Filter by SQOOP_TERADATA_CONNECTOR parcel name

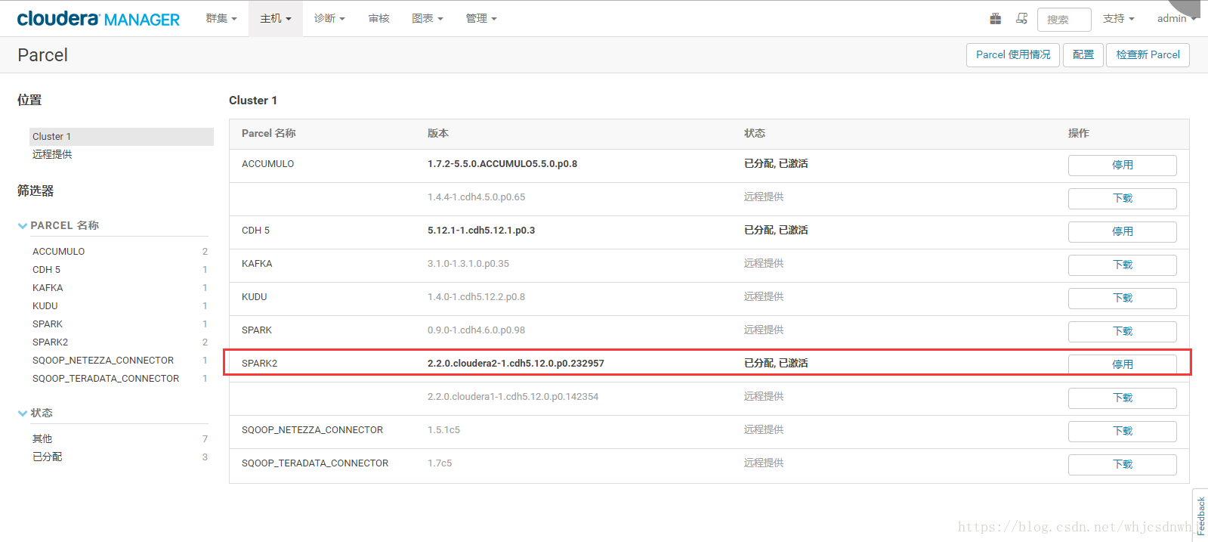coord(106,379)
